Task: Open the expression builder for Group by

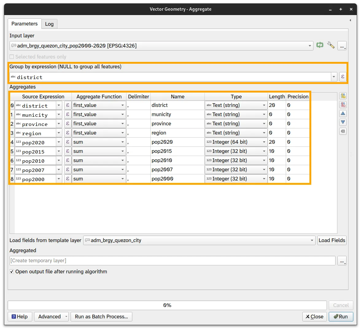Action: point(343,77)
